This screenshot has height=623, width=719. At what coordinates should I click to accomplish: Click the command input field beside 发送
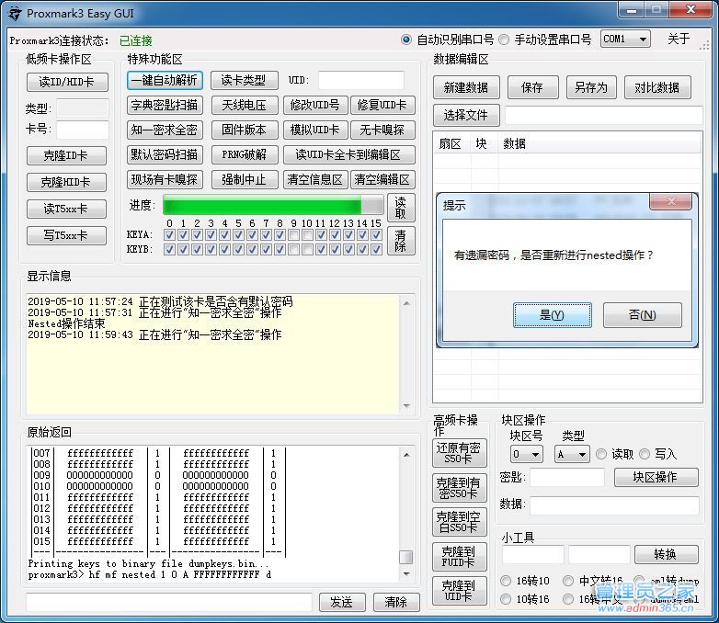[x=169, y=602]
